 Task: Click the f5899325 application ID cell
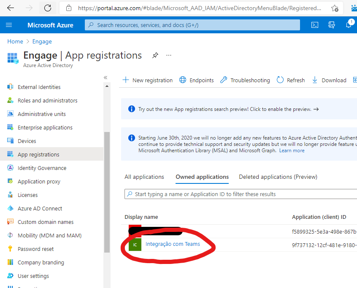324,231
